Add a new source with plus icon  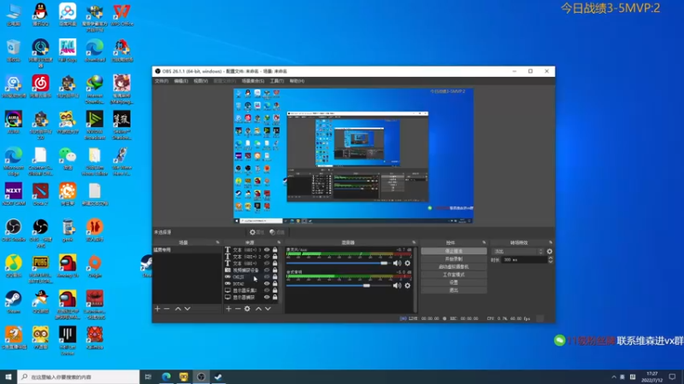point(228,309)
